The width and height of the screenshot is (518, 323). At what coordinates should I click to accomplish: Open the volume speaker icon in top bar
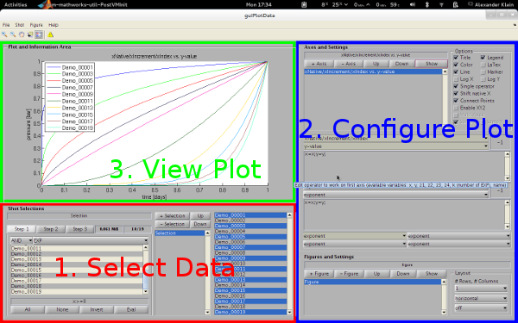coord(413,4)
